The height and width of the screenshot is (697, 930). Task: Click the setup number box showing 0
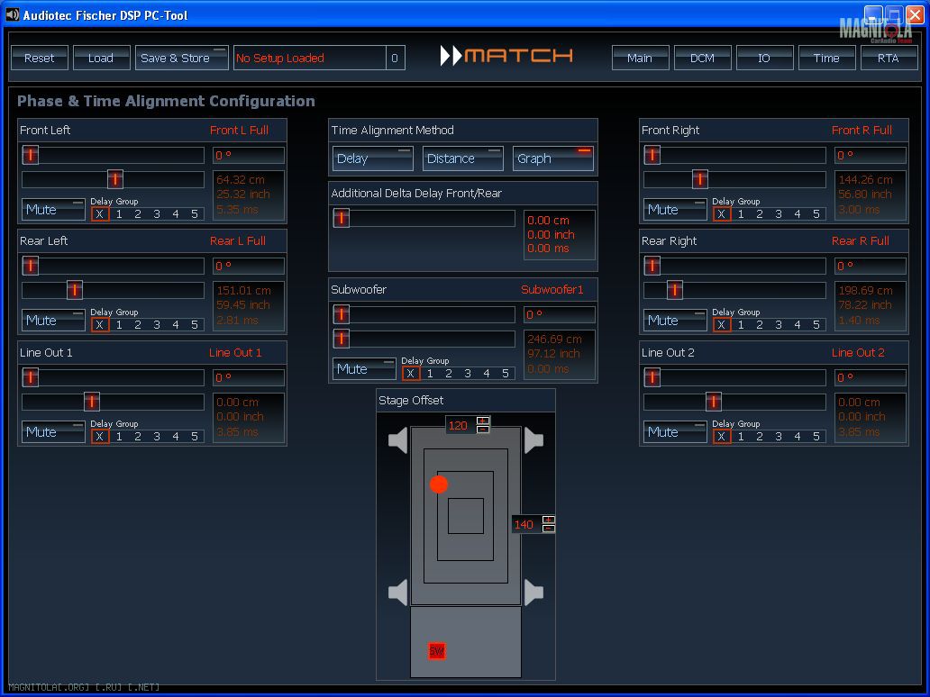[395, 58]
